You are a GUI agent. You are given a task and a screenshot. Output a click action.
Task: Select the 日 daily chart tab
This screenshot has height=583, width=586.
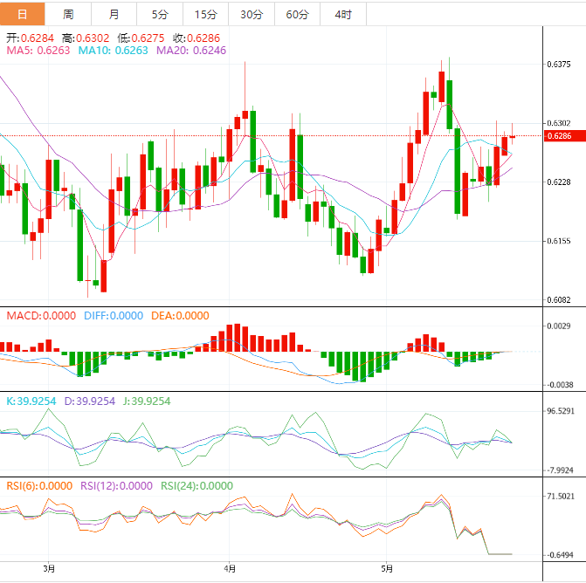coord(23,14)
